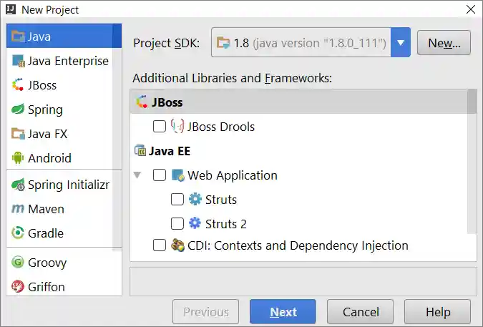Cancel the New Project dialog
This screenshot has height=327, width=483.
pos(360,312)
